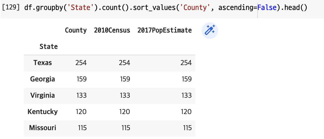
Task: Select the Missouri row label
Action: tap(43, 128)
